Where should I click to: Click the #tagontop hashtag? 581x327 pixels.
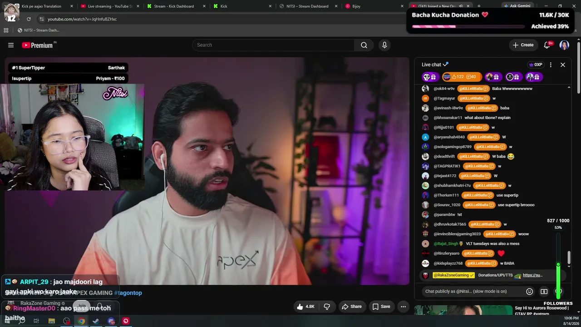(x=128, y=293)
